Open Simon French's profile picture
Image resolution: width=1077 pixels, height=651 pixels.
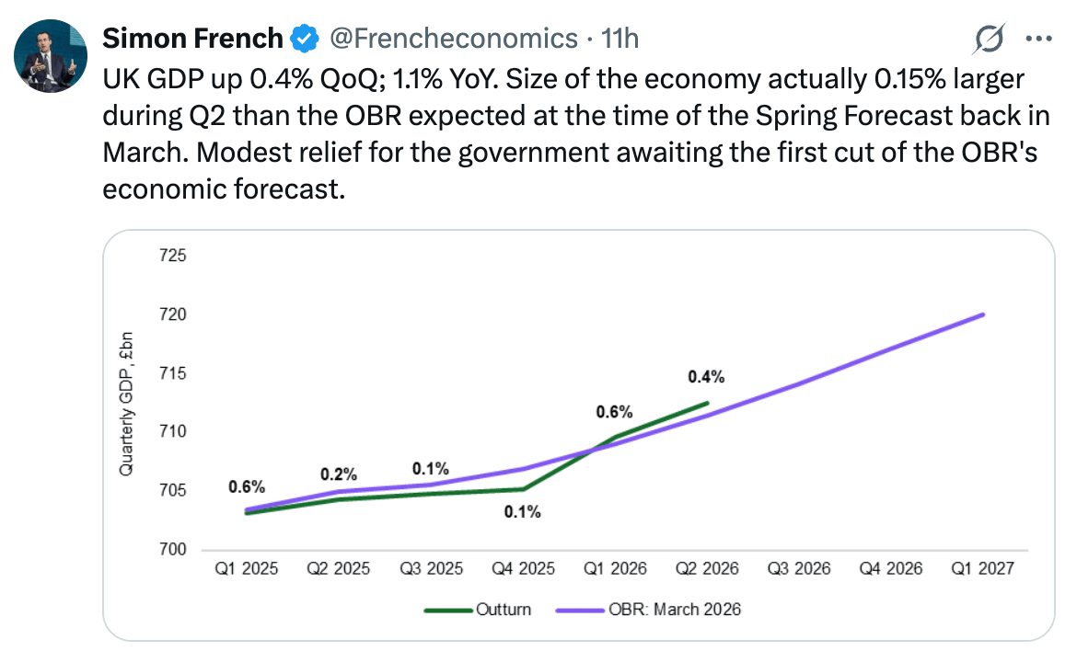[51, 56]
